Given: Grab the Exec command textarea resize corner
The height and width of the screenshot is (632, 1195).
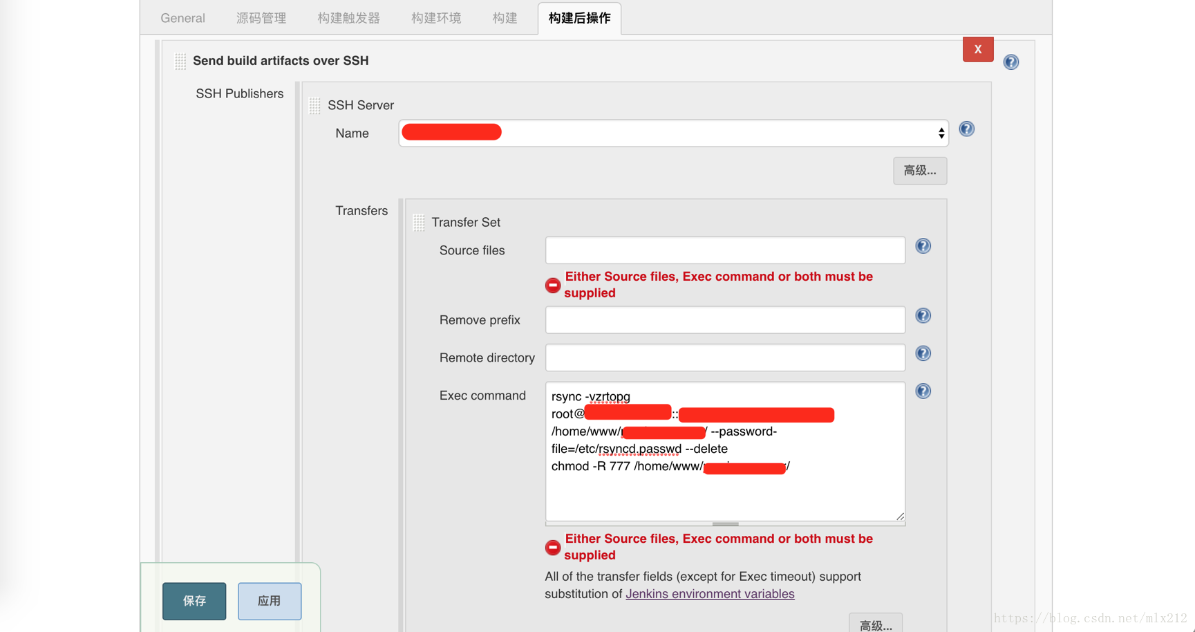Looking at the screenshot, I should pos(900,516).
